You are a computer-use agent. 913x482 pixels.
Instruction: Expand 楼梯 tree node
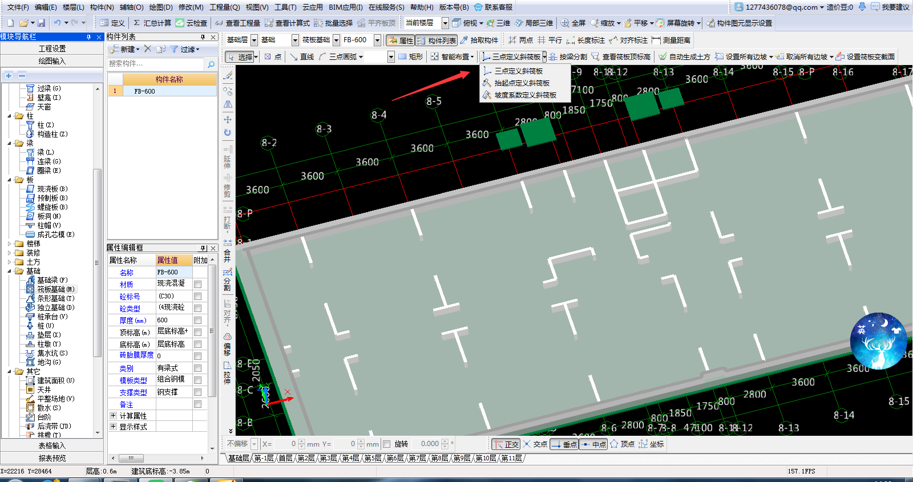click(10, 244)
